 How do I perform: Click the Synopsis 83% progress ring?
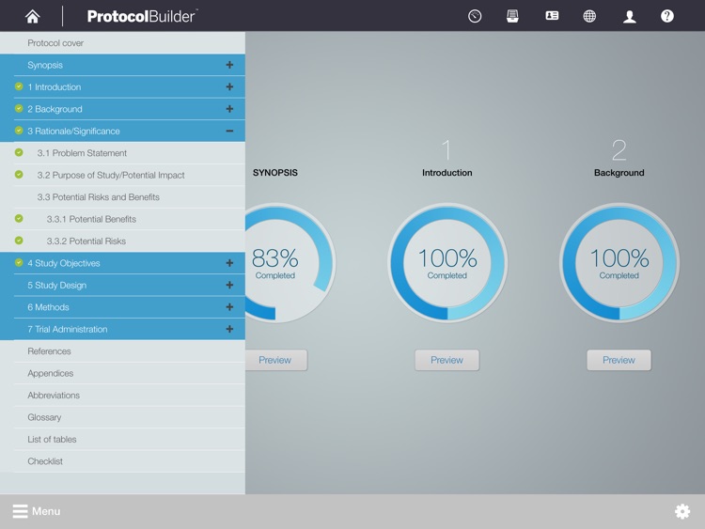click(290, 263)
